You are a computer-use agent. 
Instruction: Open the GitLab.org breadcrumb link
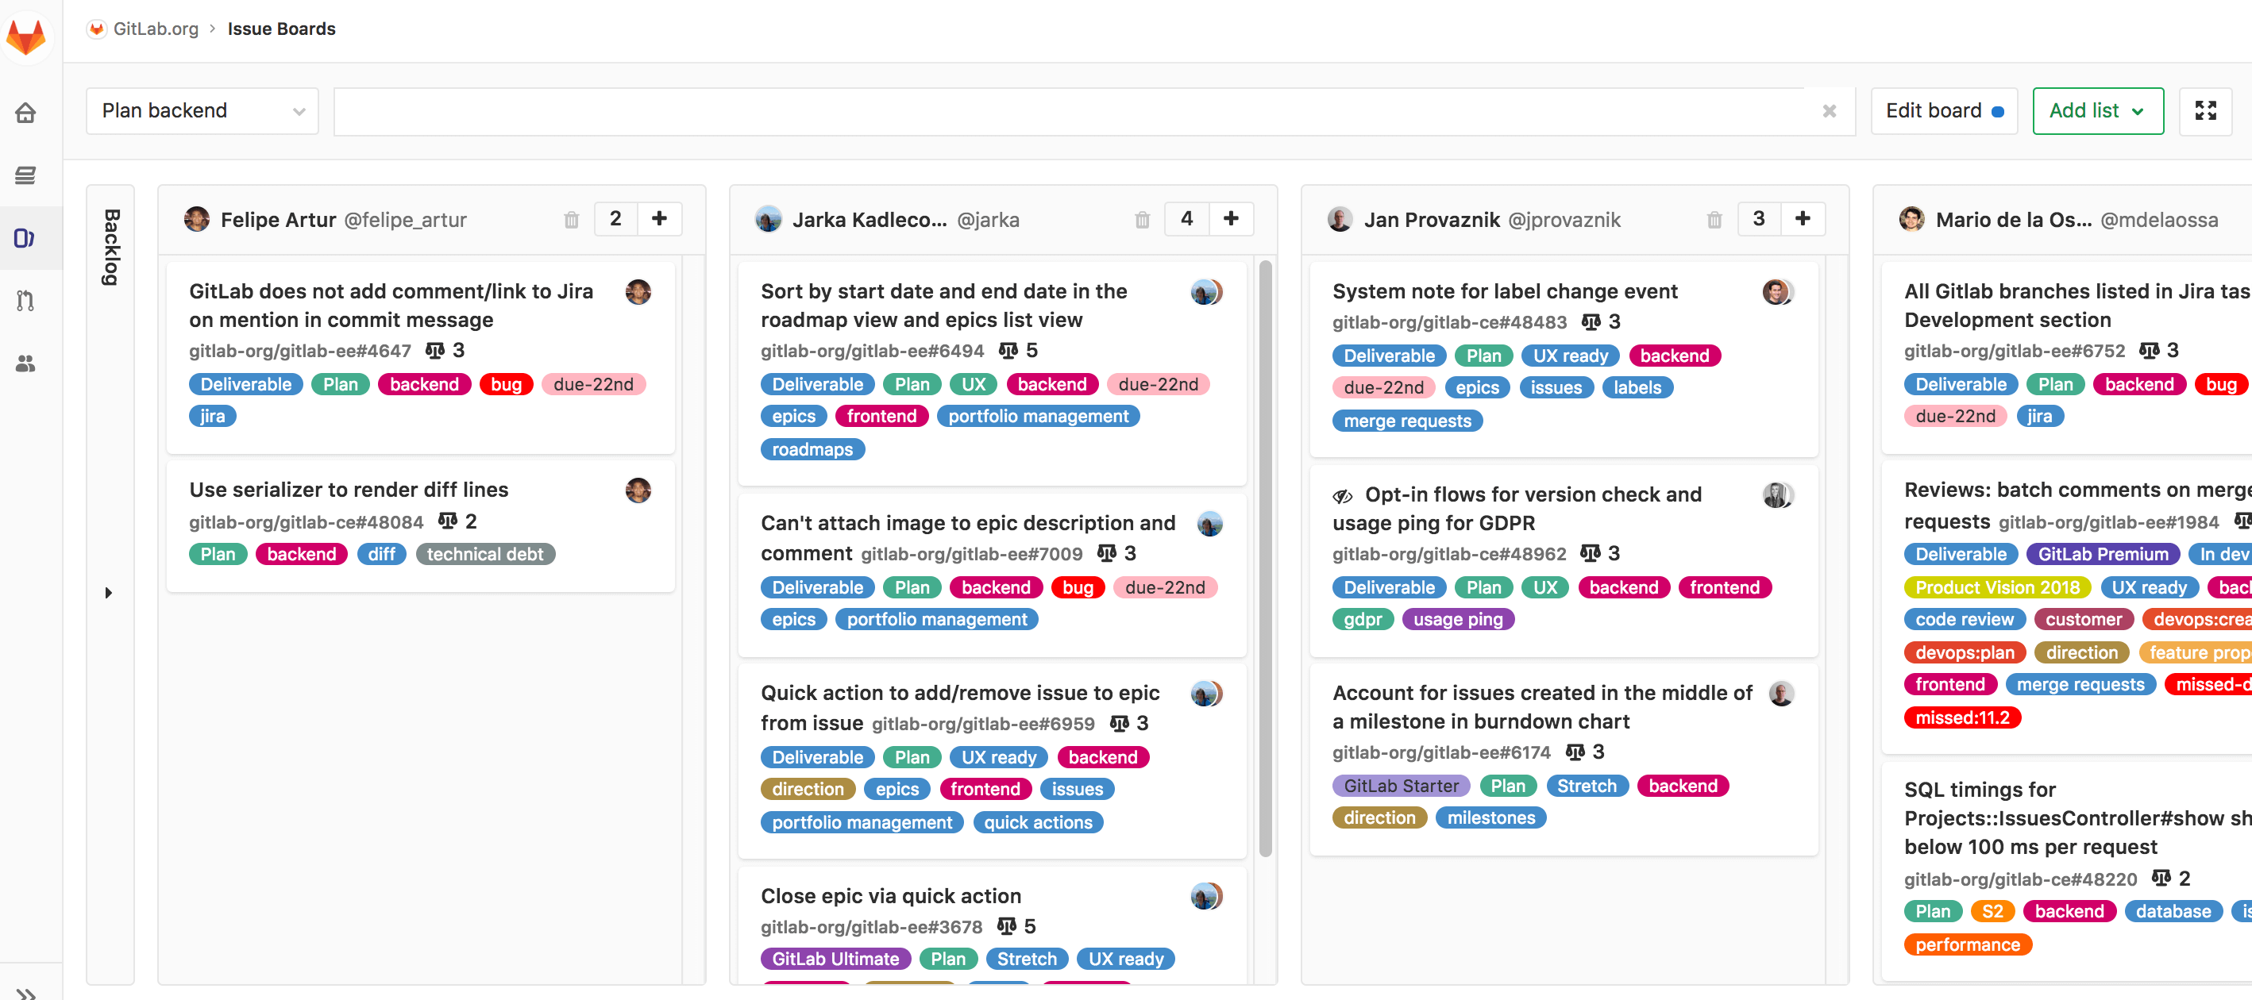(x=155, y=28)
